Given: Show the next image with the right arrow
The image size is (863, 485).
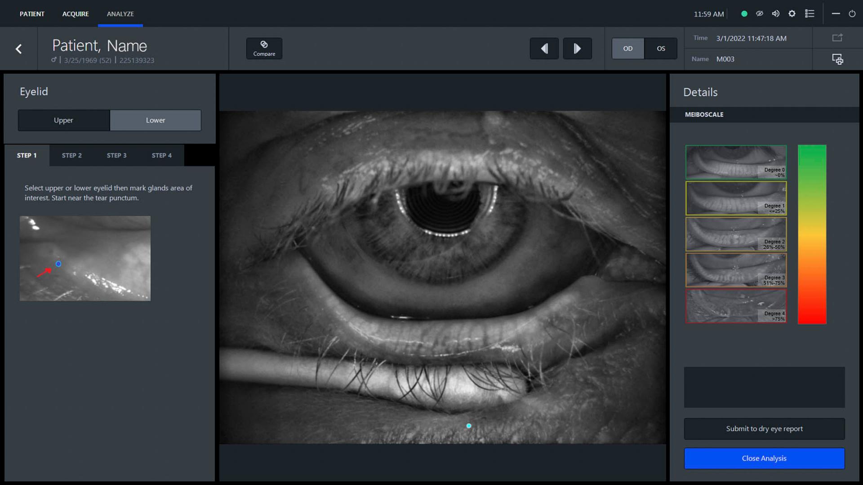Looking at the screenshot, I should coord(578,48).
